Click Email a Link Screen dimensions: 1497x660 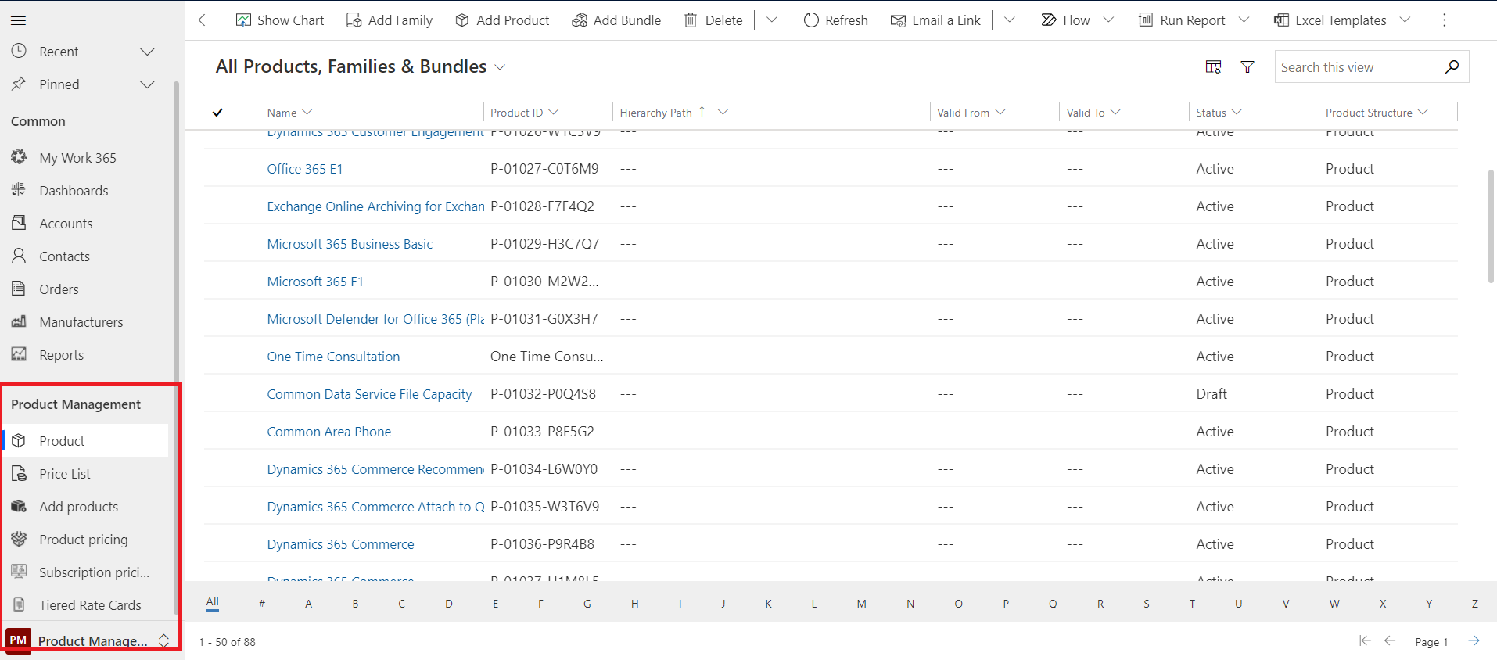(935, 20)
